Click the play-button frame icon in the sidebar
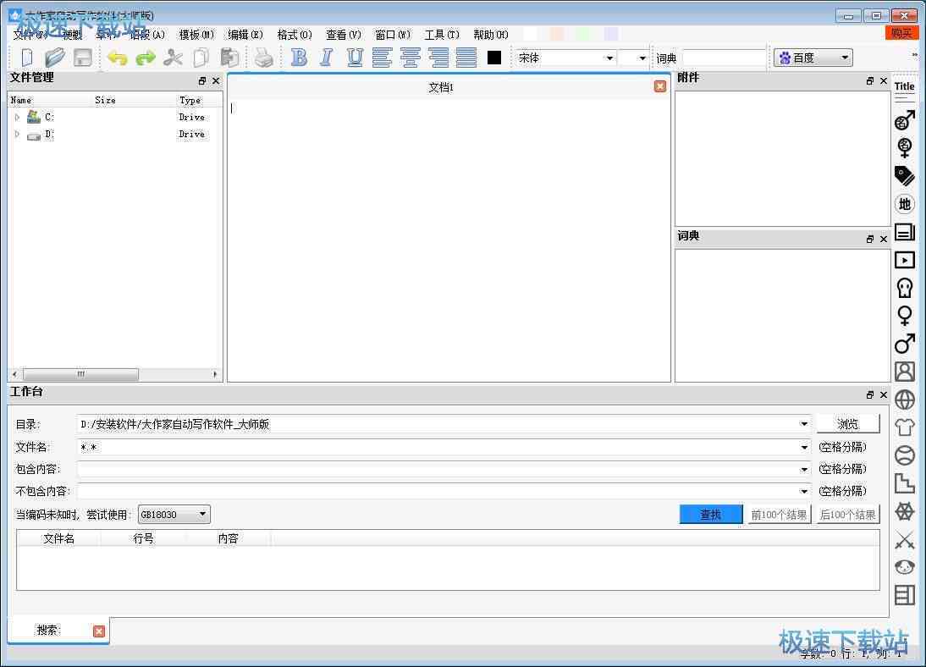926x667 pixels. tap(904, 260)
